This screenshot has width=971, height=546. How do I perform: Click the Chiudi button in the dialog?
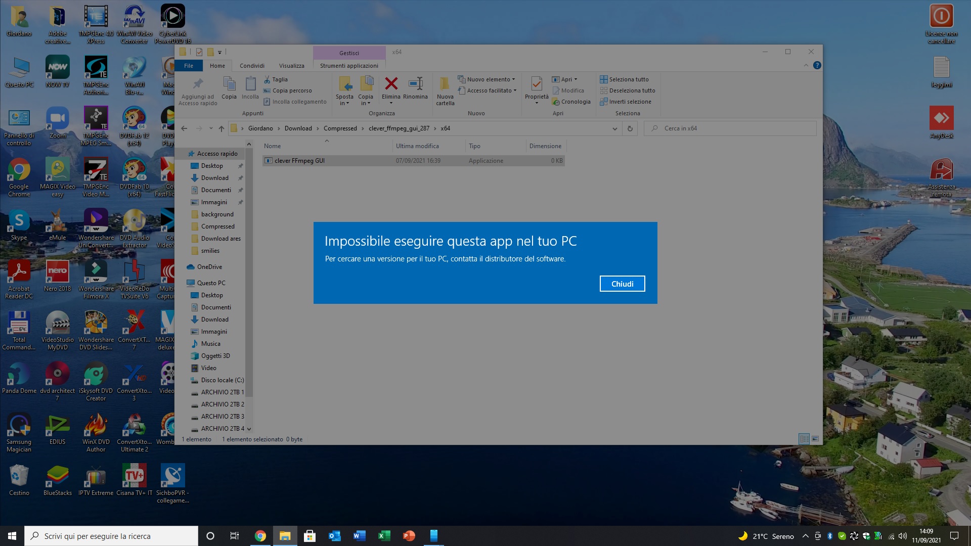[622, 284]
